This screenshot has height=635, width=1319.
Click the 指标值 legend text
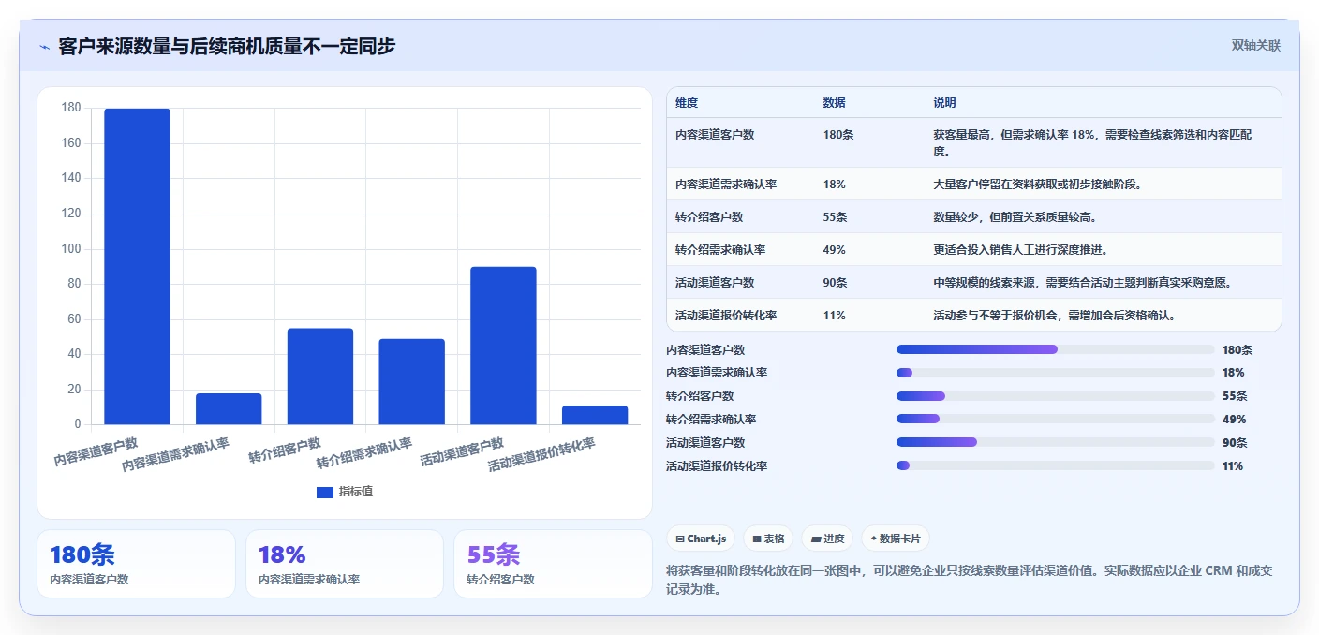pyautogui.click(x=356, y=492)
